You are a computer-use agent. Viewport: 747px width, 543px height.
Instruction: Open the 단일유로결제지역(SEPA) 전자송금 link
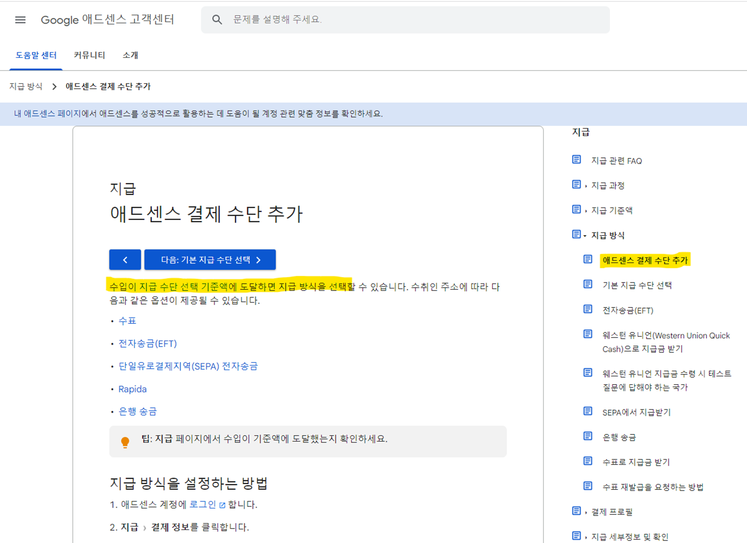click(x=188, y=366)
